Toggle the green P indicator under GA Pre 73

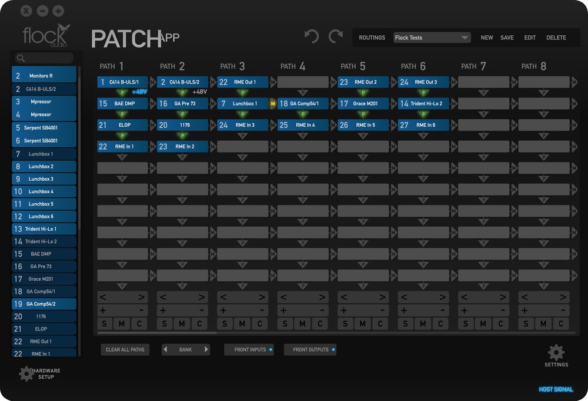click(182, 114)
